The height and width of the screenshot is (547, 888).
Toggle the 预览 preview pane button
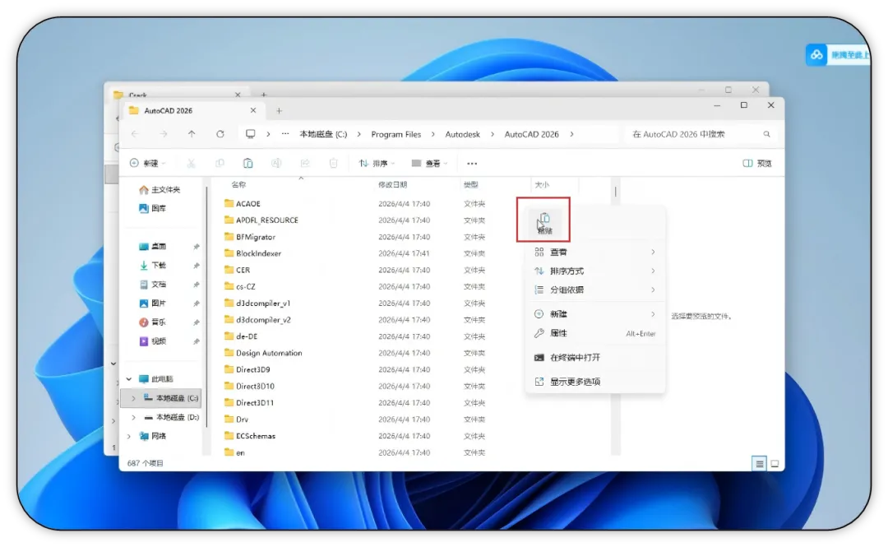point(757,163)
